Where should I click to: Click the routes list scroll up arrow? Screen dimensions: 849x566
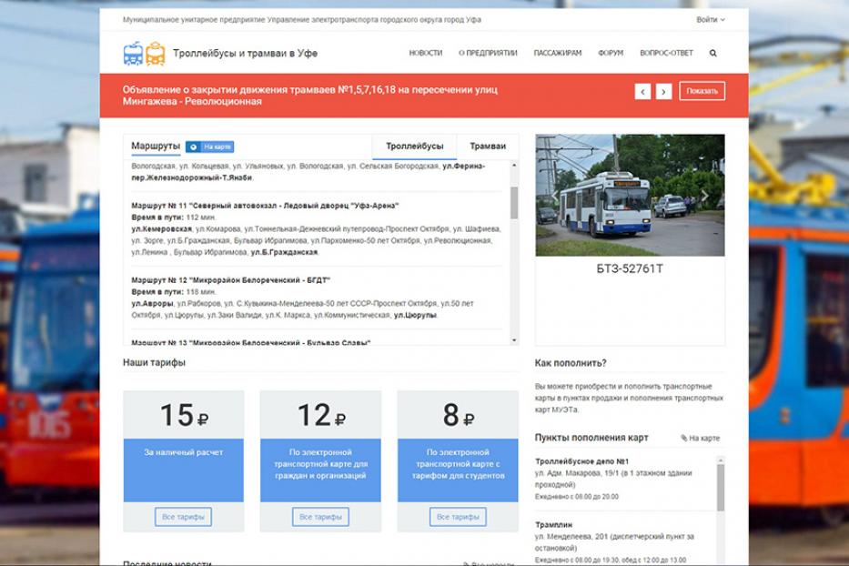pos(513,166)
